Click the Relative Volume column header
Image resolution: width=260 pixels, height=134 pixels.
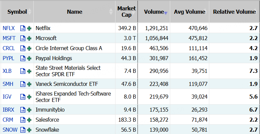click(x=234, y=12)
